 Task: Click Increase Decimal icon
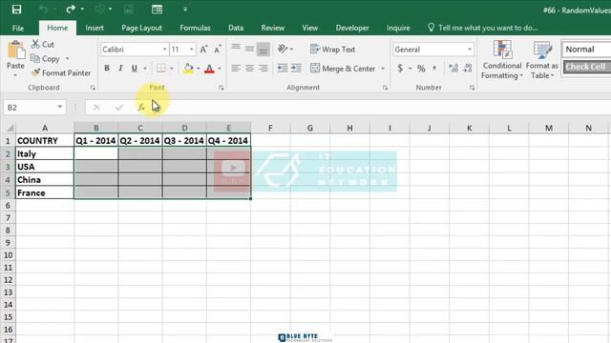(453, 69)
